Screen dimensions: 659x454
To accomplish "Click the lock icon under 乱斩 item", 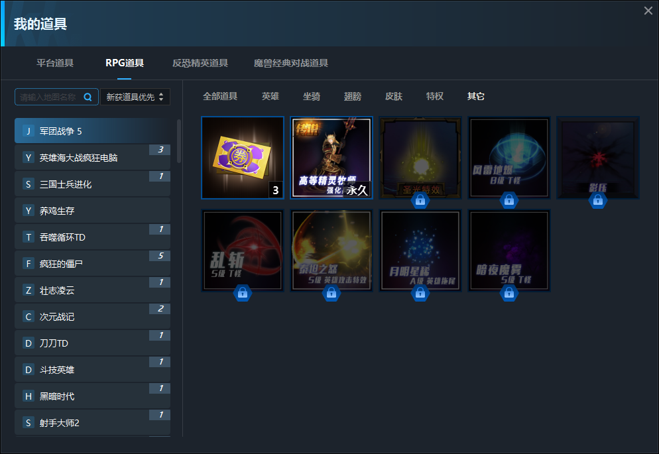I will pyautogui.click(x=242, y=293).
